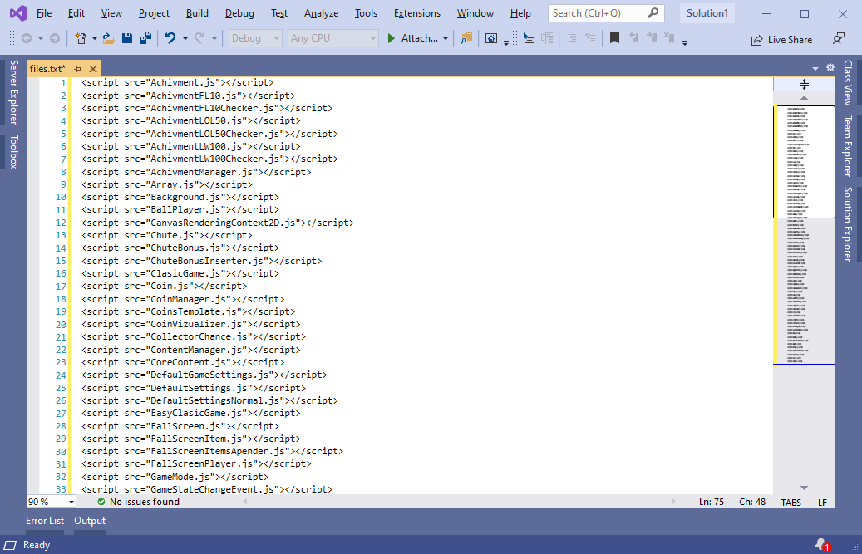The width and height of the screenshot is (862, 554).
Task: Click the Visual Studio logo icon
Action: click(18, 12)
